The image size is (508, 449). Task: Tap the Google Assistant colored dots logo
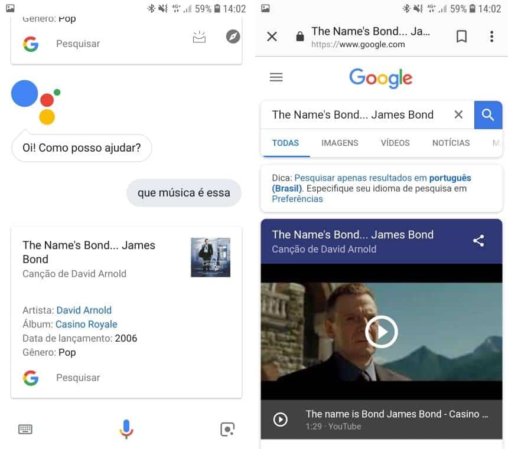click(35, 102)
